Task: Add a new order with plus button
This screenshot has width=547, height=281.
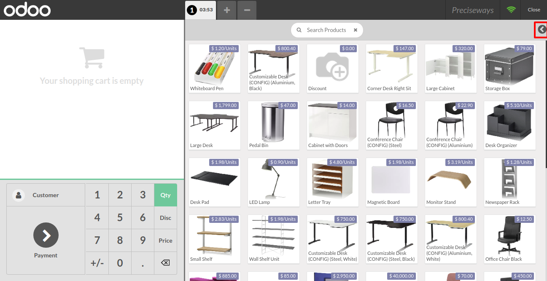Action: click(x=227, y=10)
